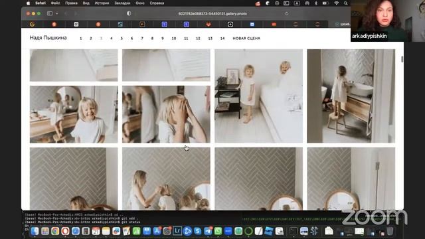
Task: Open the История menu
Action: (x=102, y=3)
